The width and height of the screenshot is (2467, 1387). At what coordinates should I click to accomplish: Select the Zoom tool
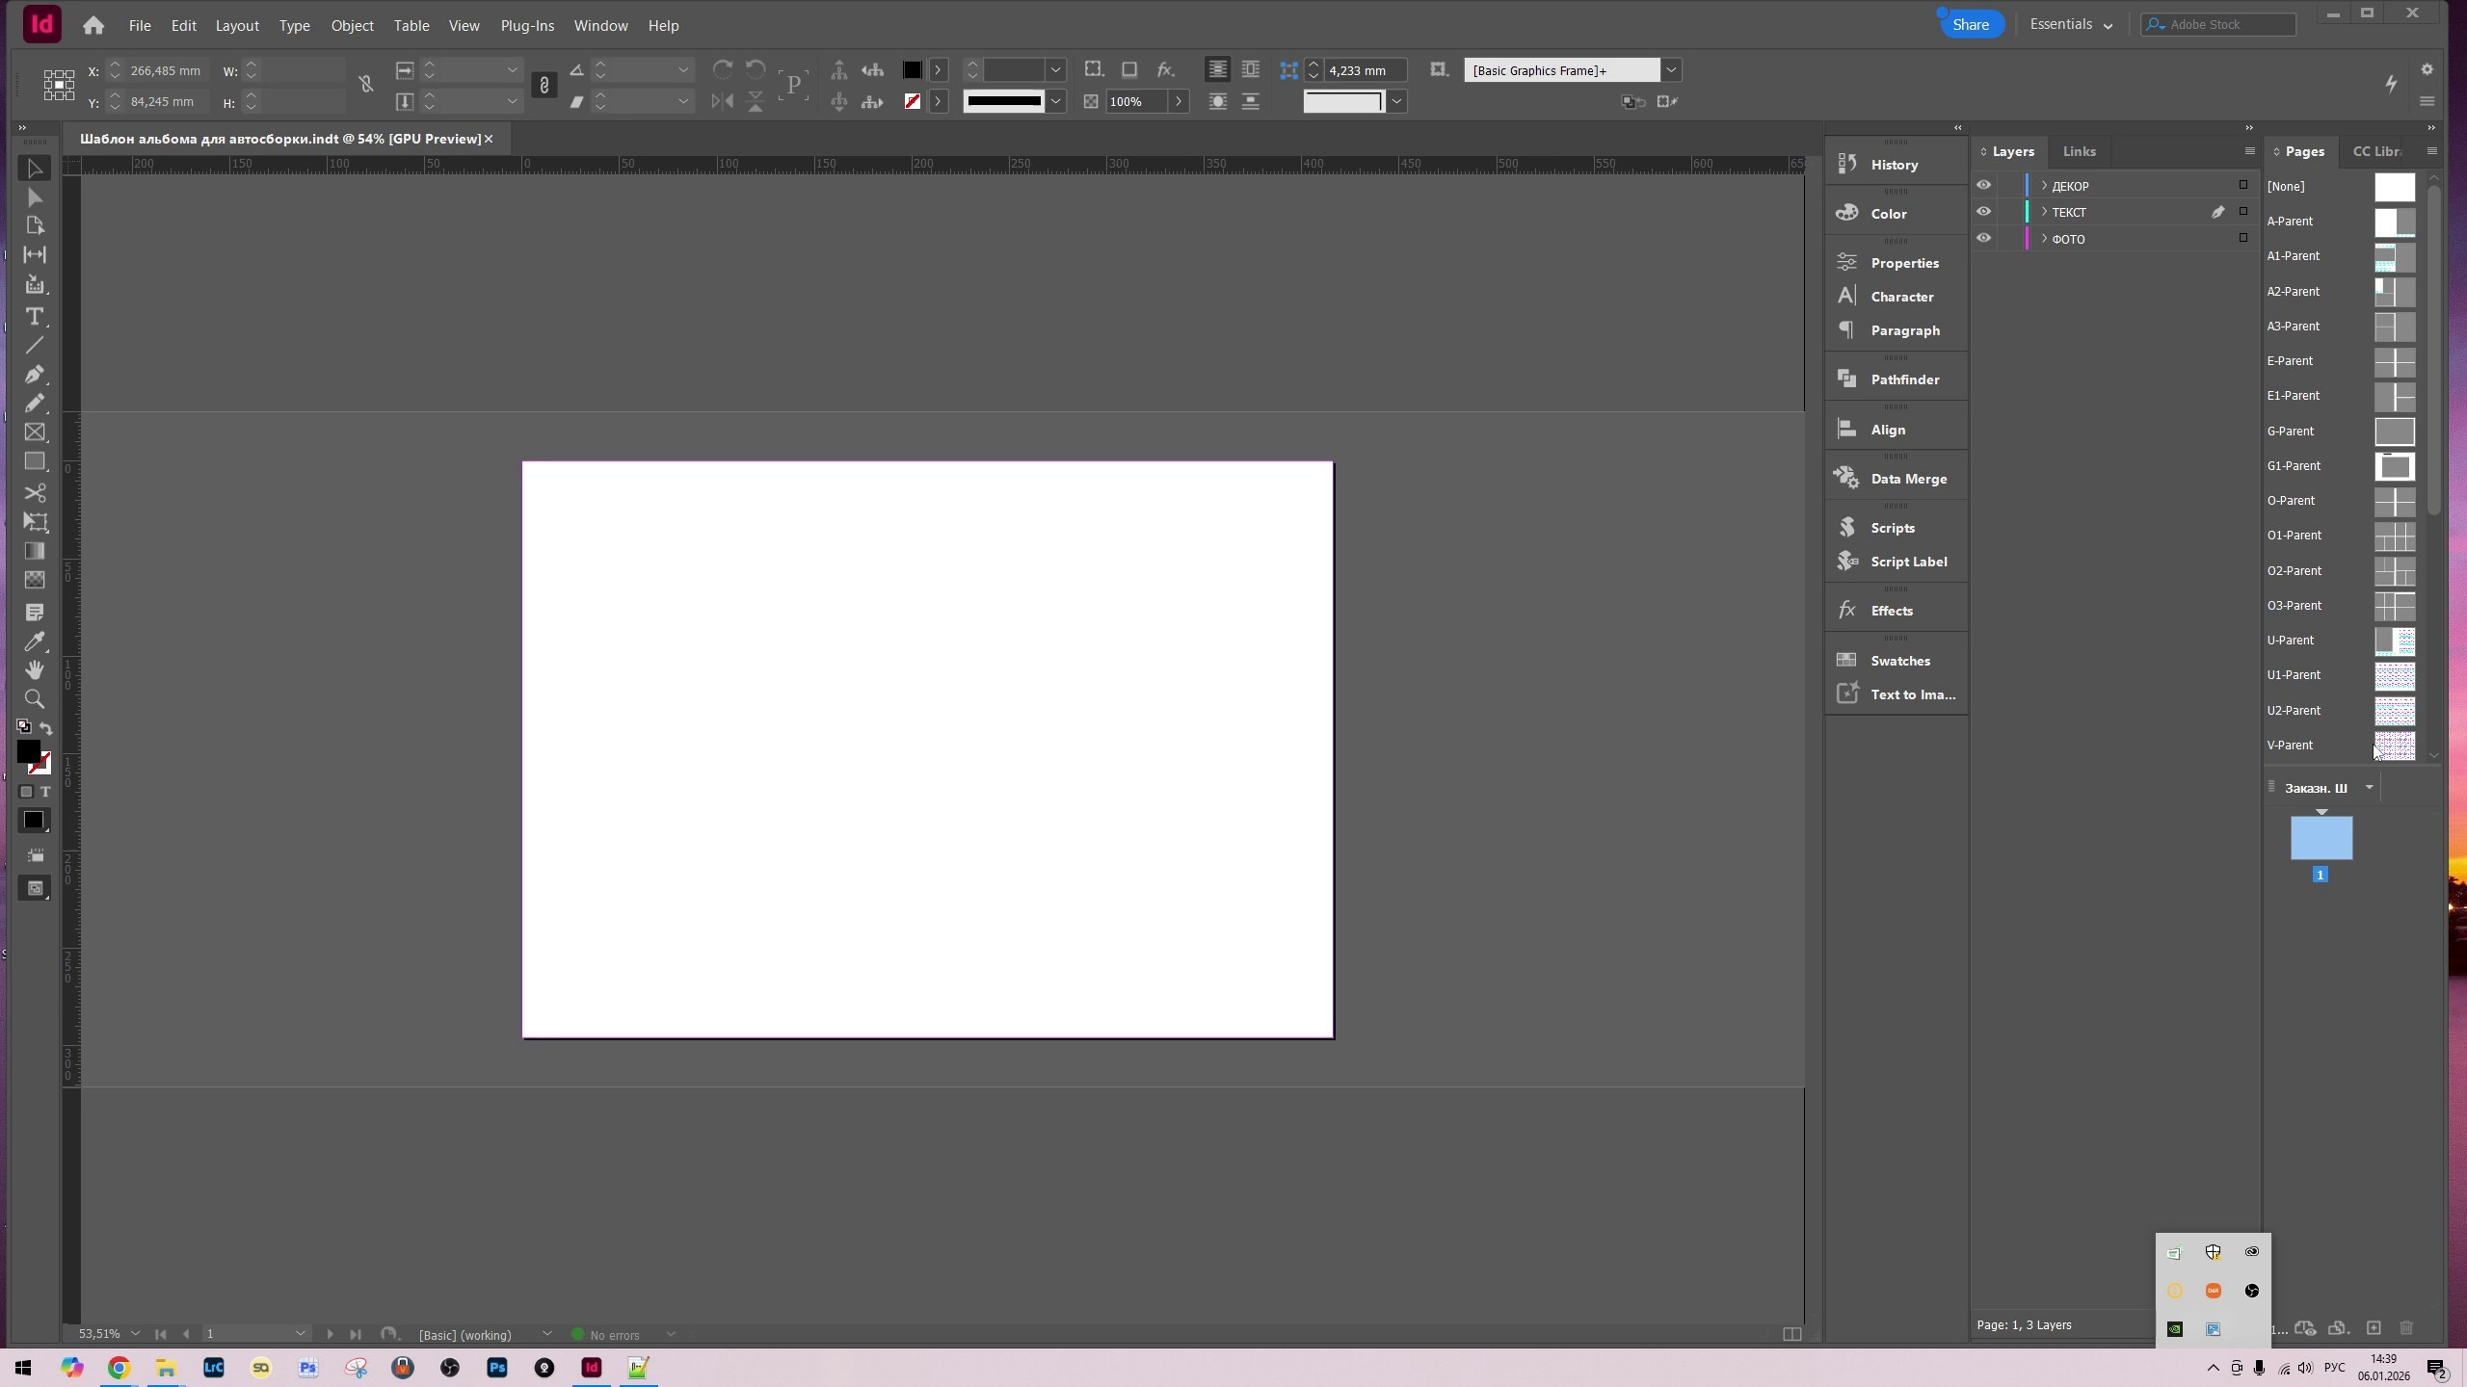pos(35,699)
